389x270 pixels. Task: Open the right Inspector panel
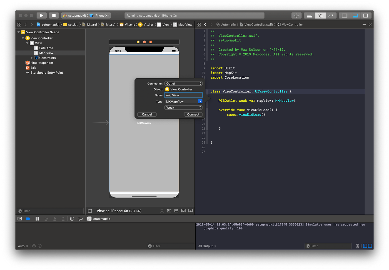pyautogui.click(x=366, y=15)
